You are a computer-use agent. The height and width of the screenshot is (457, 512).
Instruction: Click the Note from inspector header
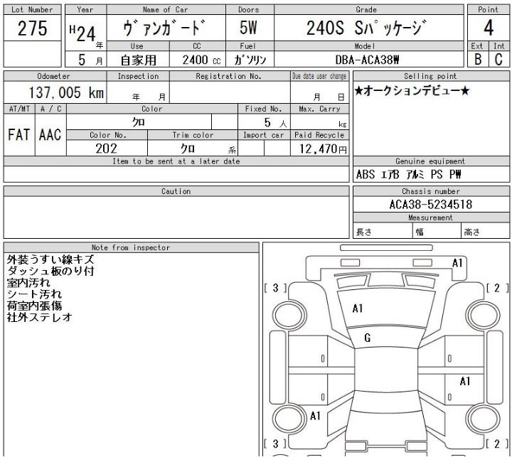pos(131,248)
